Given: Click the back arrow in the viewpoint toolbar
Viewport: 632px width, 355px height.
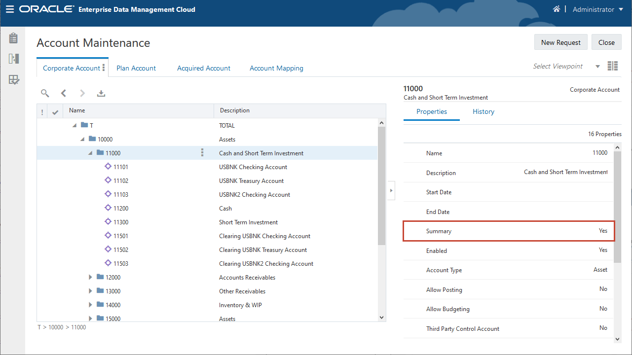Looking at the screenshot, I should pyautogui.click(x=63, y=93).
